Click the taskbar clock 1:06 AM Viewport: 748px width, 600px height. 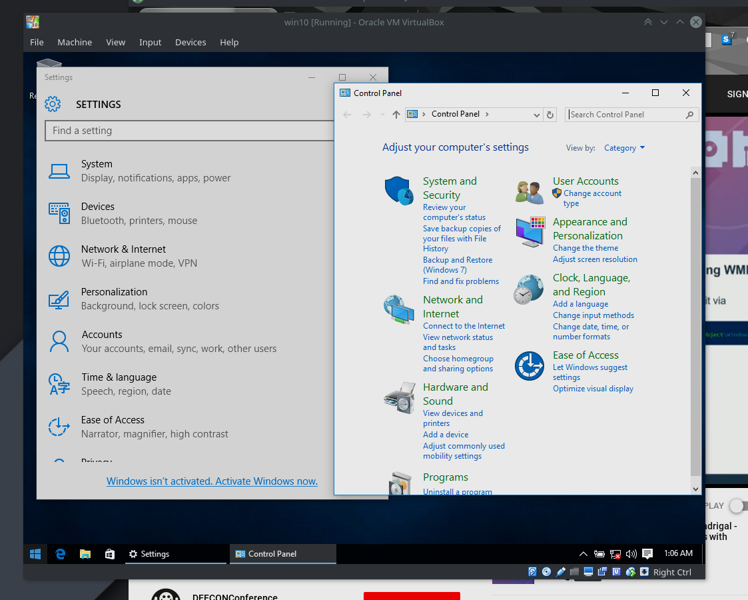point(678,553)
